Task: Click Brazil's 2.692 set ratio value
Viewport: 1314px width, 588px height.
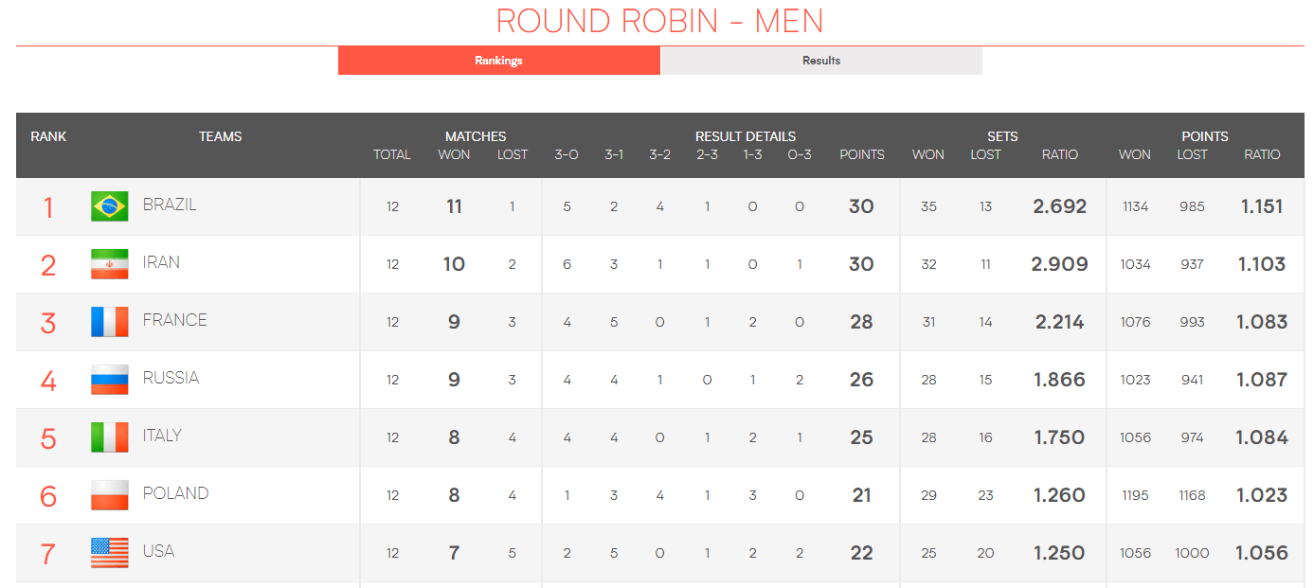Action: tap(1059, 206)
